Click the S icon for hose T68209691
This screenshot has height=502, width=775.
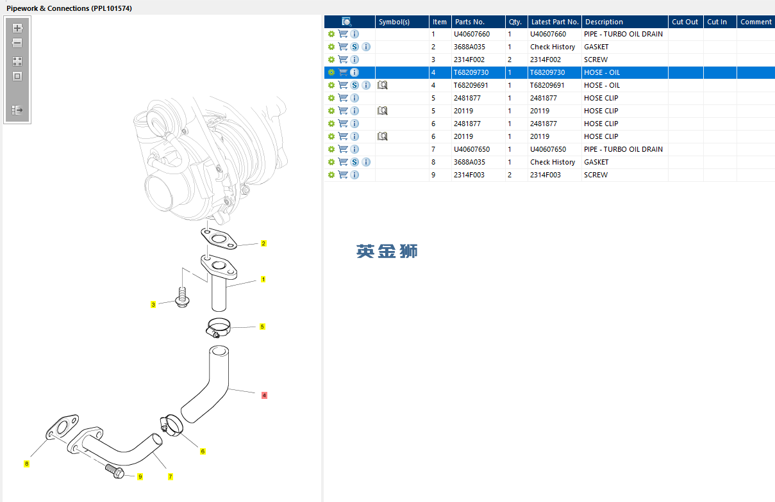[x=354, y=85]
